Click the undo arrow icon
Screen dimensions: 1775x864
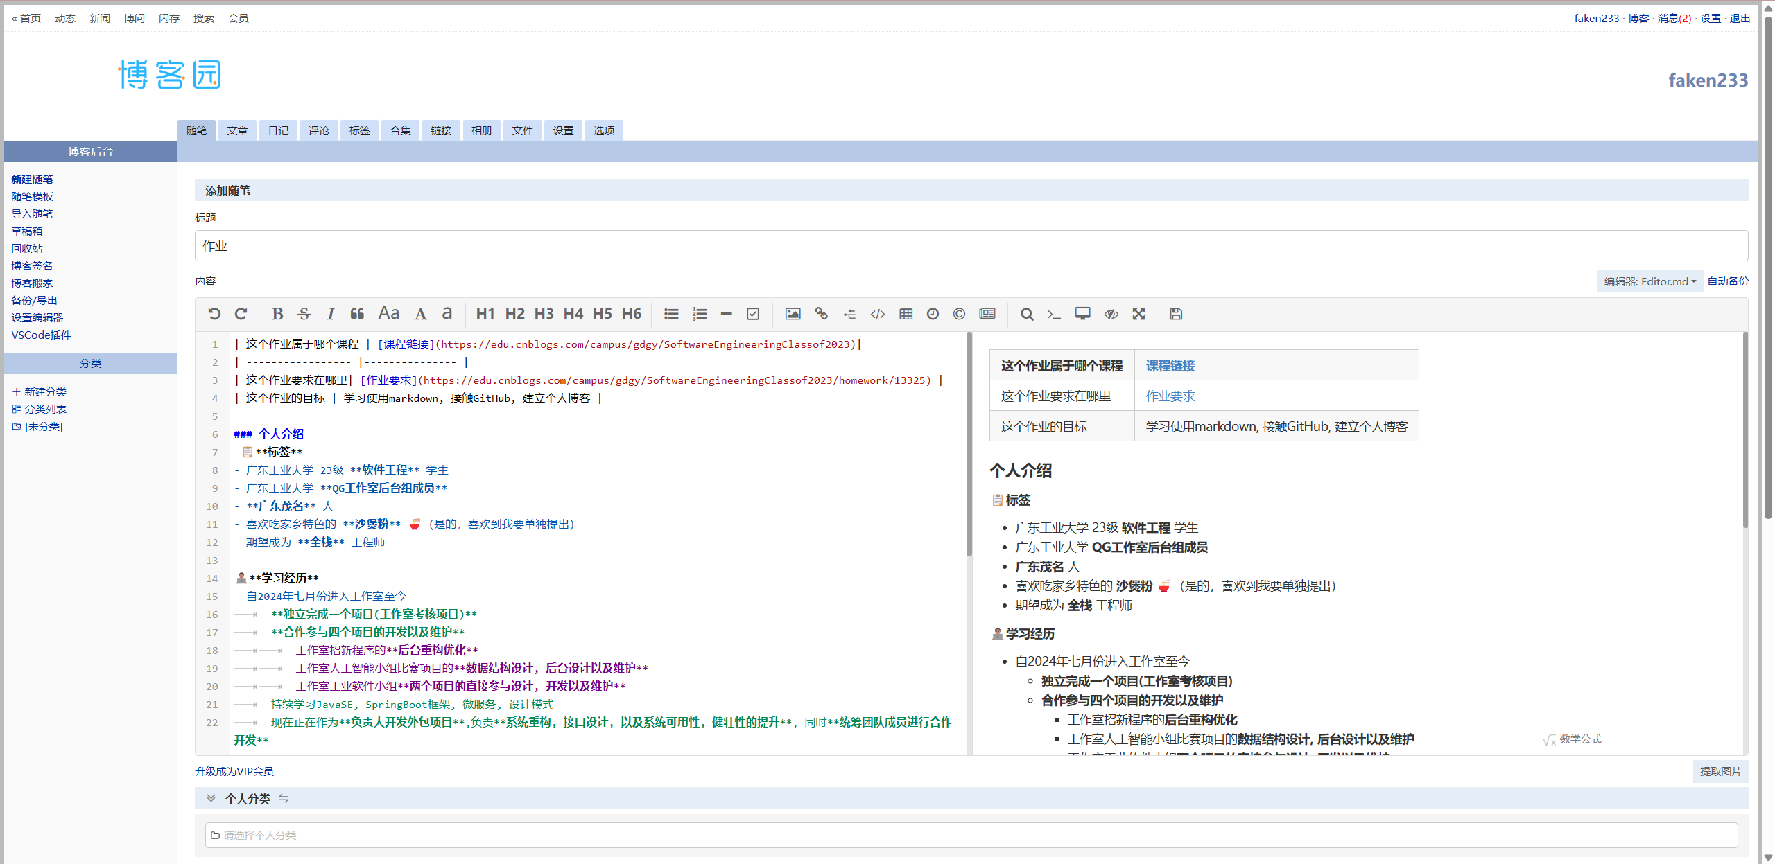[x=214, y=314]
